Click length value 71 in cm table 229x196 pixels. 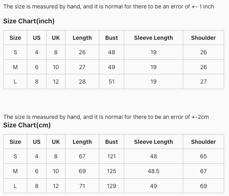[82, 186]
